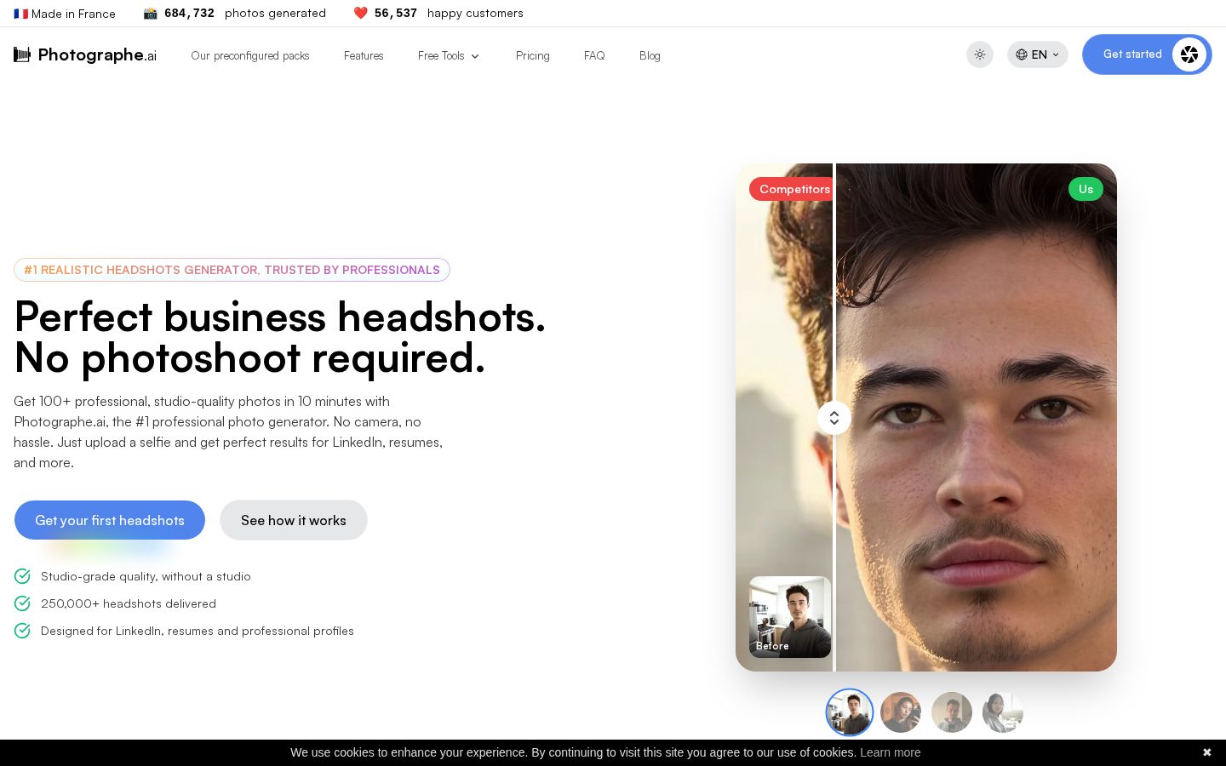Go to the Features page
This screenshot has width=1226, height=766.
click(364, 55)
